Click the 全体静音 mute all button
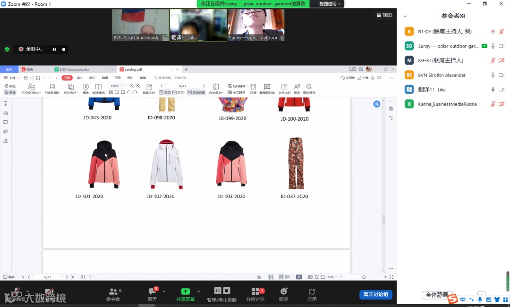This screenshot has width=510, height=307. (437, 295)
